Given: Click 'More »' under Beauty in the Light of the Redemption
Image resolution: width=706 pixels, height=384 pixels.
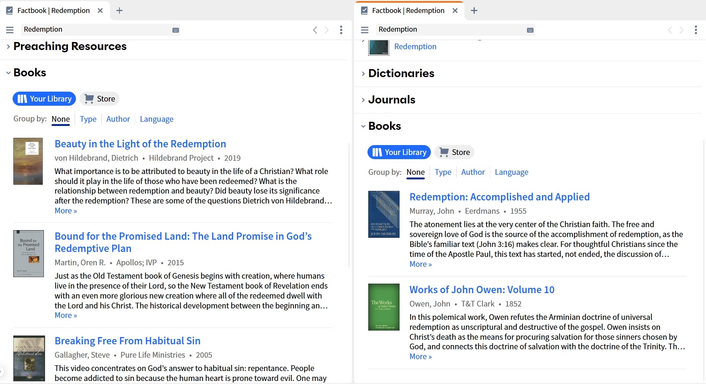Looking at the screenshot, I should [x=66, y=210].
